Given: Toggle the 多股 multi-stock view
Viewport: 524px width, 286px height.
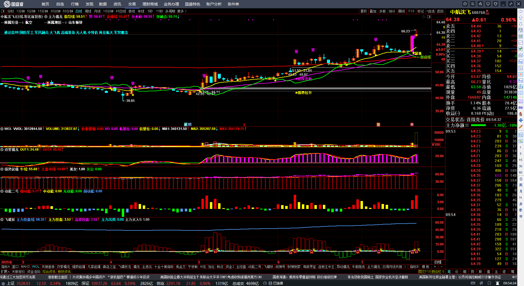Looking at the screenshot, I should coord(382,11).
